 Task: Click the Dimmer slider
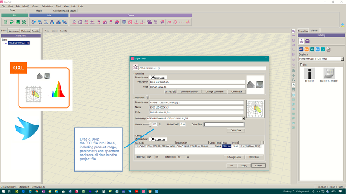click(x=147, y=125)
